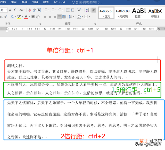
Task: Open the font size combo box dropdown
Action: (6, 10)
